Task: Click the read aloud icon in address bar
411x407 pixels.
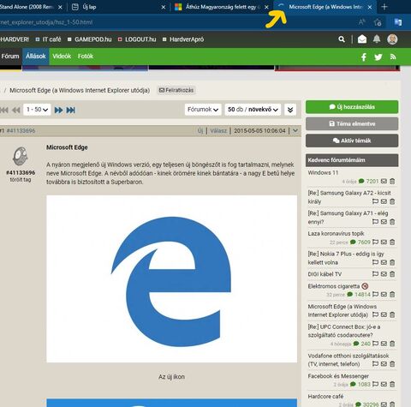Action: point(361,22)
